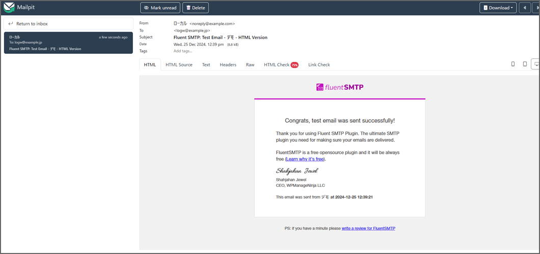Viewport: 540px width, 254px height.
Task: Show the Headers tab
Action: coord(228,65)
